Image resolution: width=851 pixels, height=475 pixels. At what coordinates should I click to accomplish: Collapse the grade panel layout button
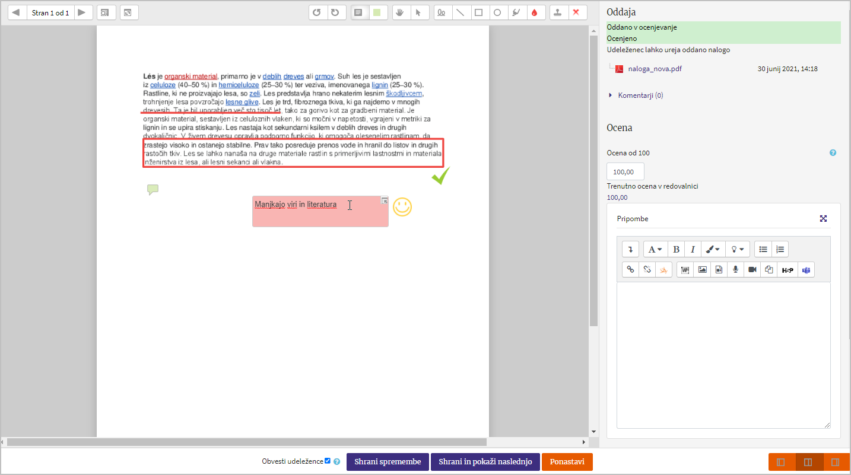835,462
